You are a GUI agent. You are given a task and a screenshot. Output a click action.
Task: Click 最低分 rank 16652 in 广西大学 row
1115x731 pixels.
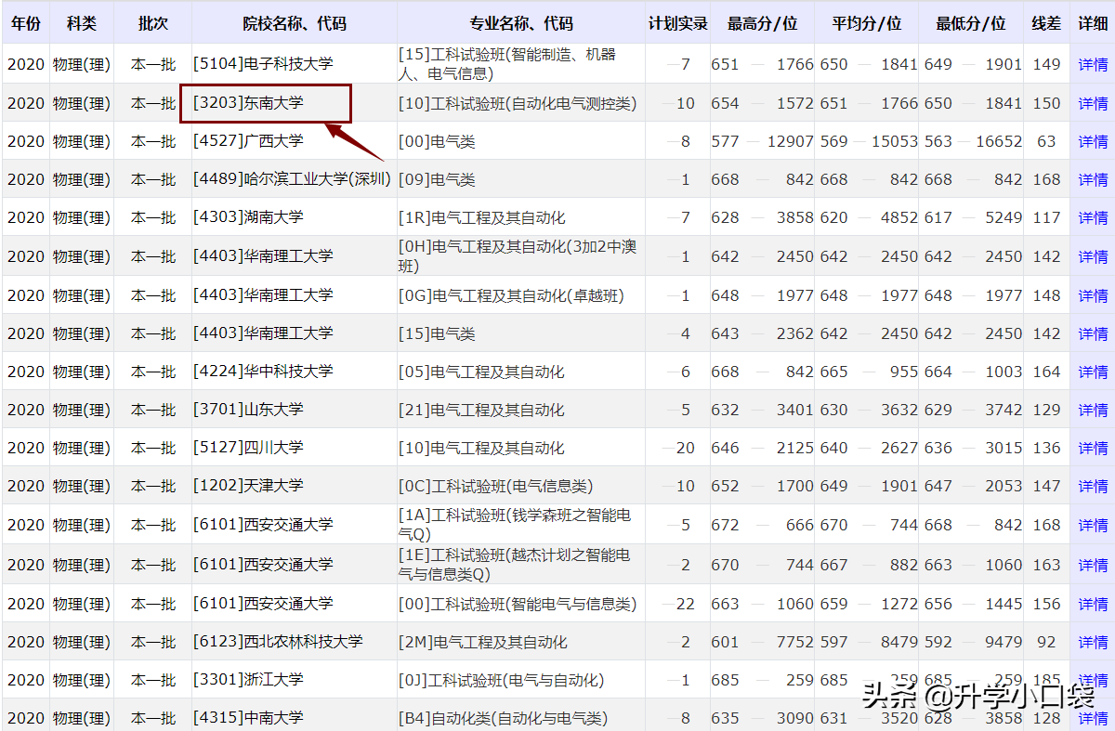[999, 141]
